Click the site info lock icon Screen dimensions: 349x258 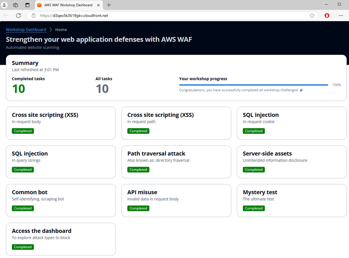coord(34,16)
